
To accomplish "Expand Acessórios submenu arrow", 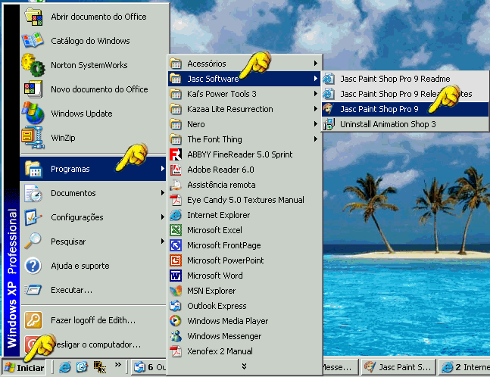I will click(316, 64).
